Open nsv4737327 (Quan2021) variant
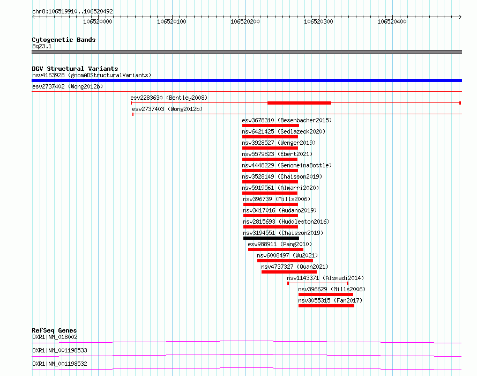Image resolution: width=477 pixels, height=376 pixels. (x=295, y=267)
